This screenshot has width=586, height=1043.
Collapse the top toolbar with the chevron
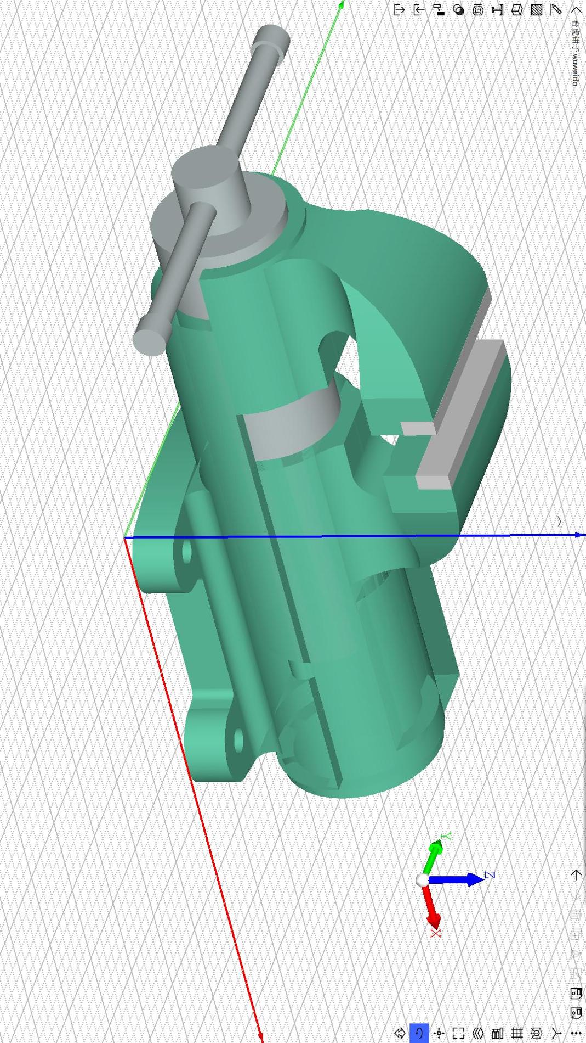coord(576,10)
